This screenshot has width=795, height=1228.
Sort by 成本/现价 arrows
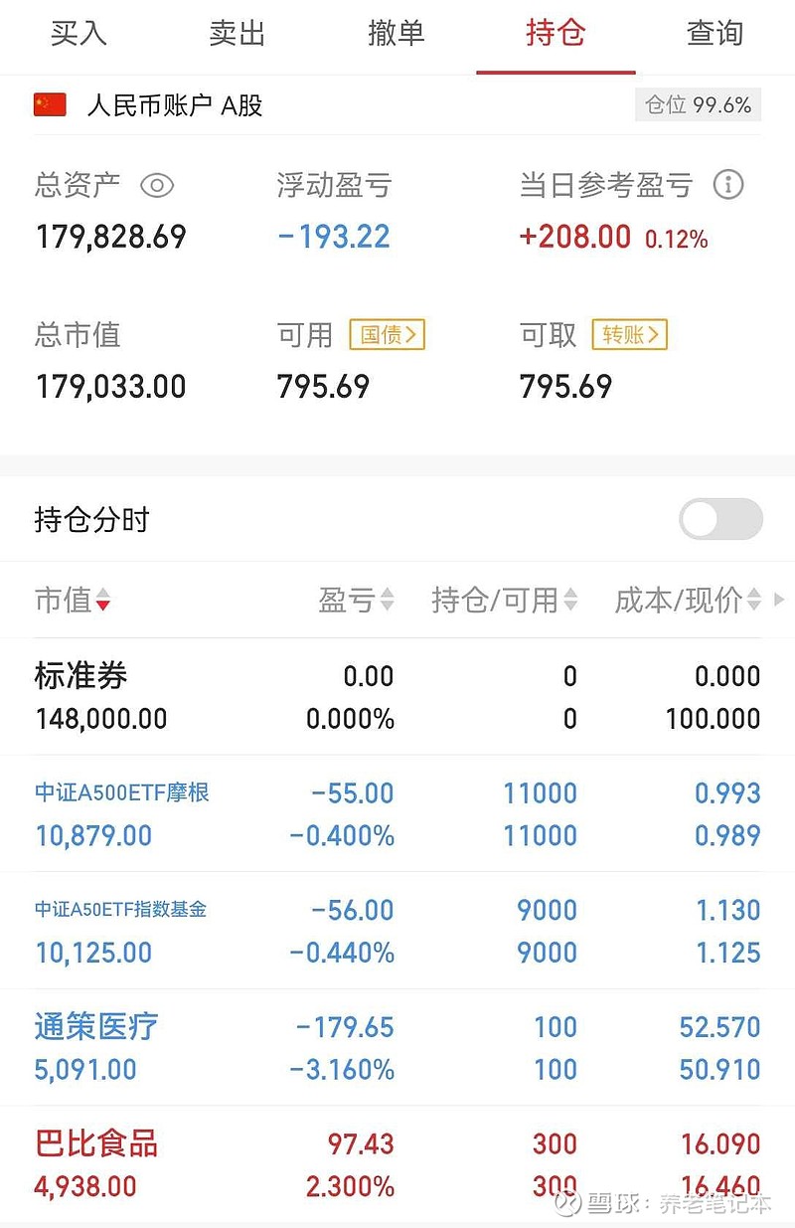tap(753, 600)
